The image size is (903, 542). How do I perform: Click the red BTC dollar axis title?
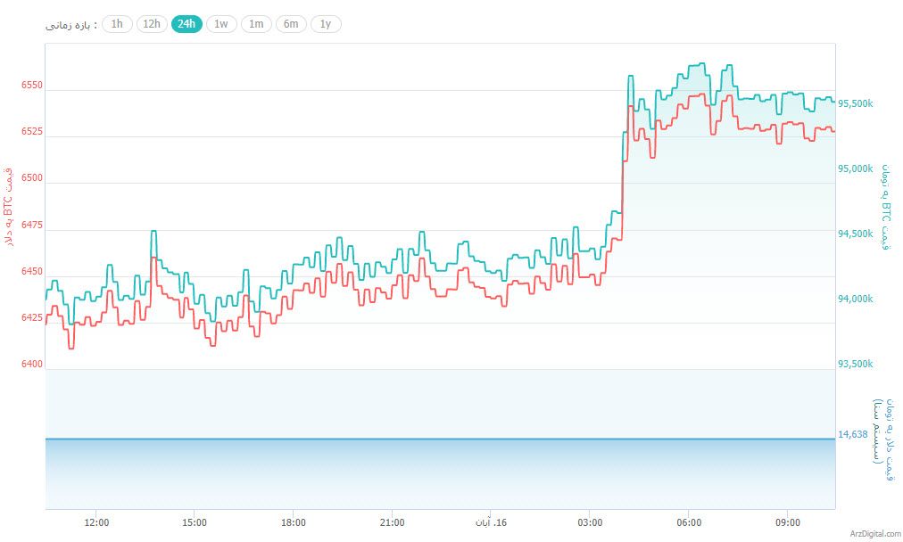(9, 207)
